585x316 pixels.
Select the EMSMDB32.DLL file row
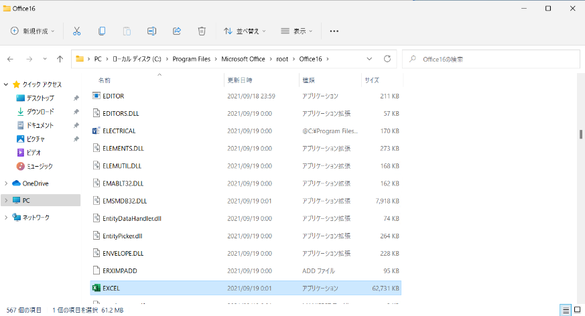(245, 201)
